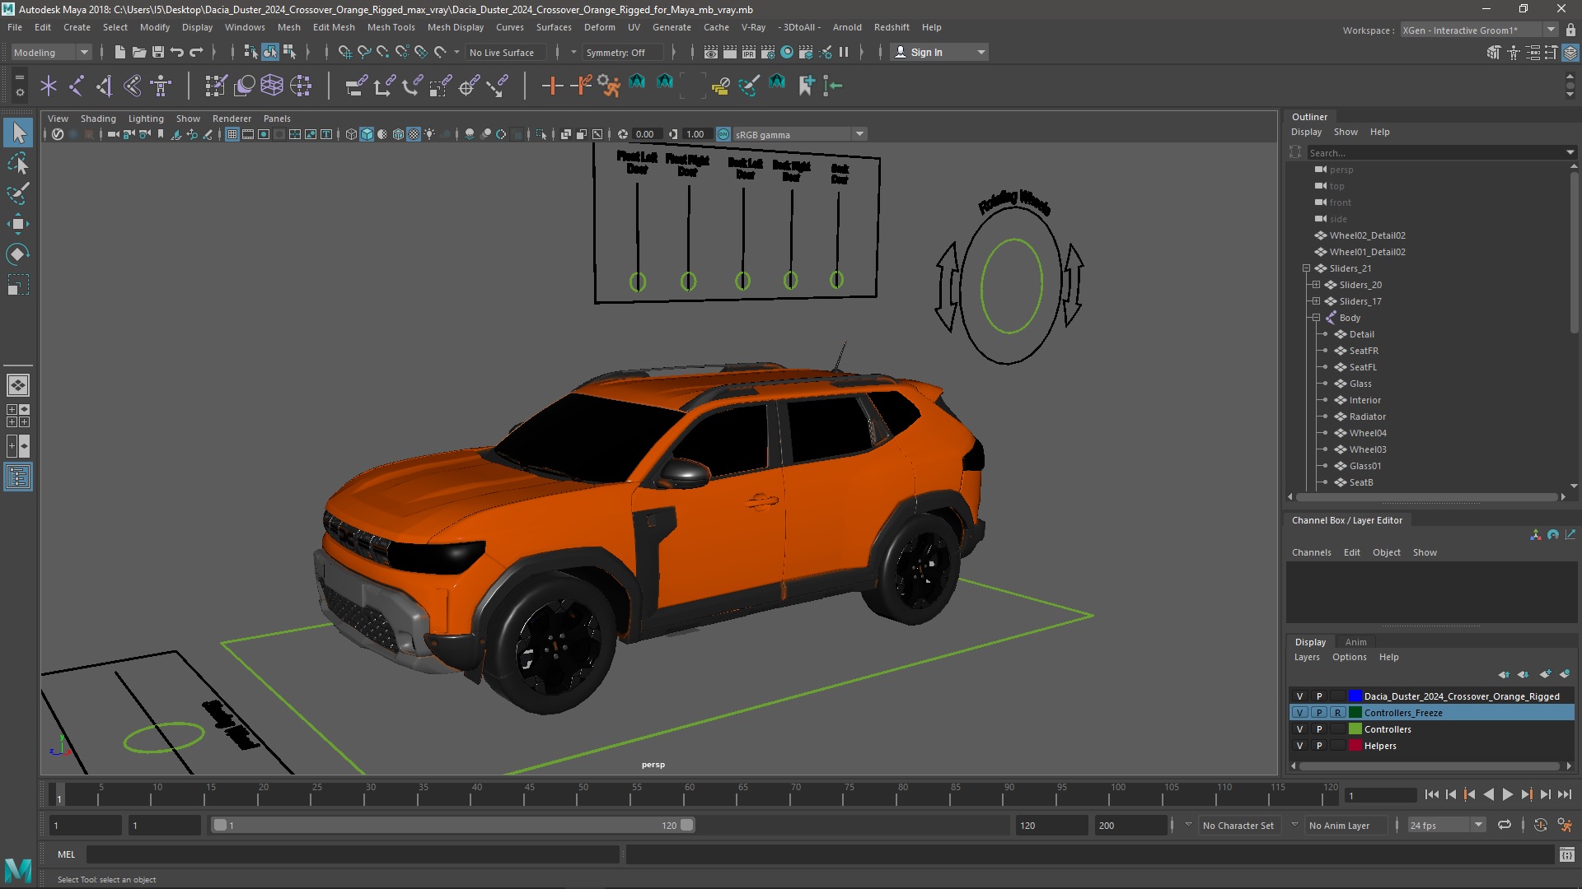Open the viewport Shading menu

tap(98, 119)
